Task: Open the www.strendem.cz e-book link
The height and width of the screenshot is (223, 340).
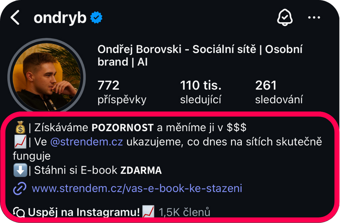Action: click(137, 188)
